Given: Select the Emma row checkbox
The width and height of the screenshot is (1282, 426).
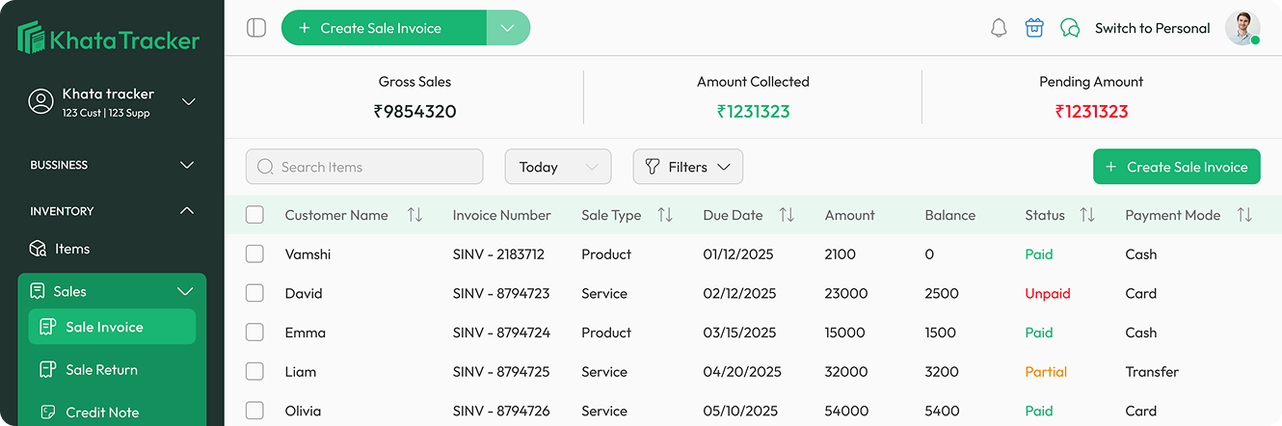Looking at the screenshot, I should (x=254, y=333).
